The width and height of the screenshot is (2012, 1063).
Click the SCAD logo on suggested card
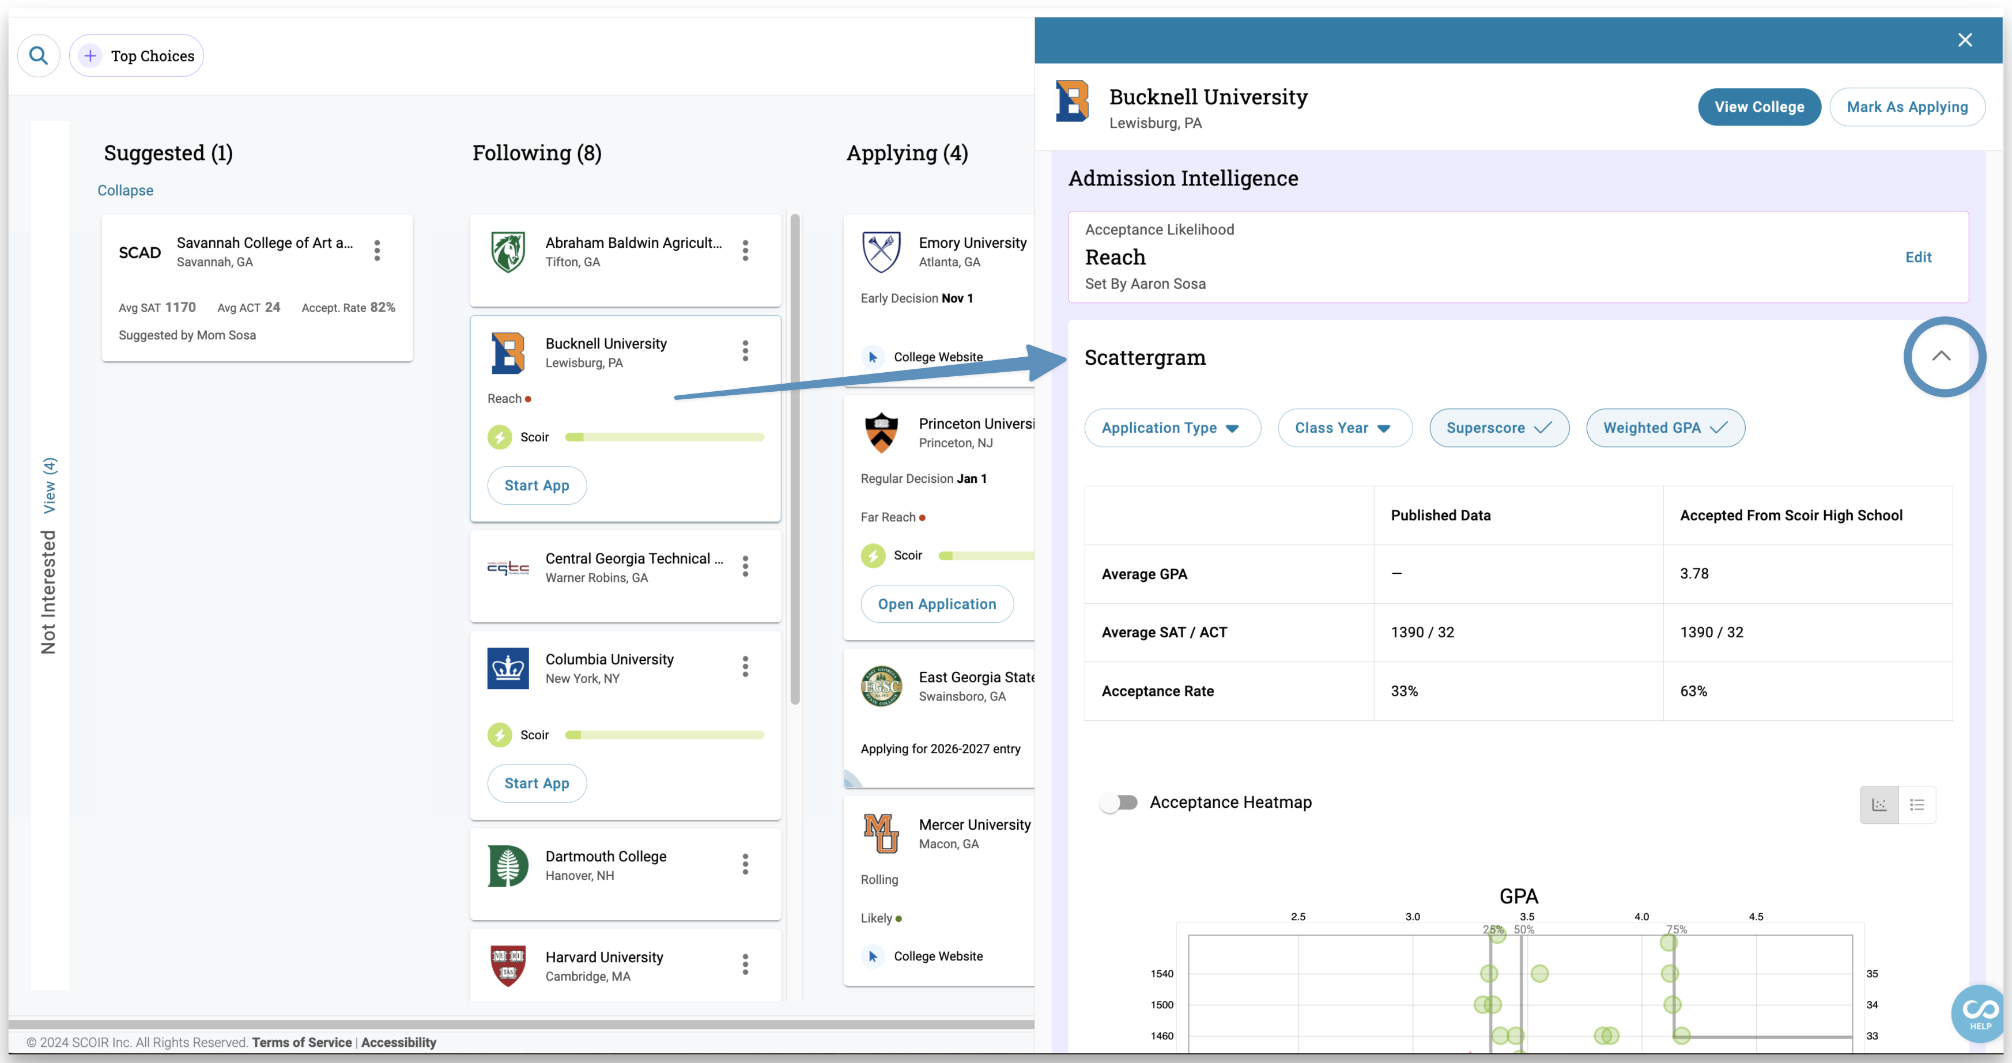140,252
